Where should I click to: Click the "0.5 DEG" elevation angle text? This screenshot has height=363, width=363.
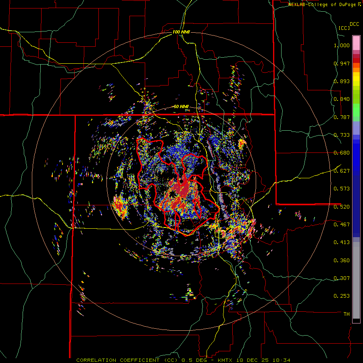pyautogui.click(x=194, y=360)
